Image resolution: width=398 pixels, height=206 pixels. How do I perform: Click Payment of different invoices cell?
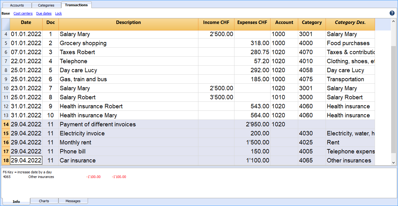click(128, 124)
